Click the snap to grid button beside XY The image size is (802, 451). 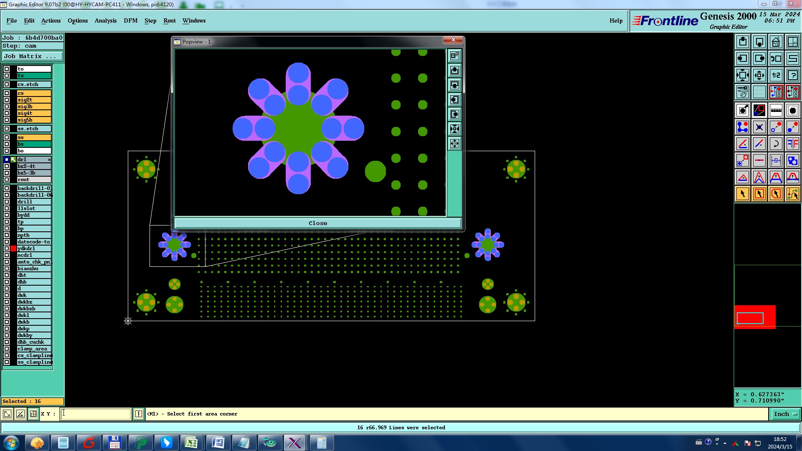(33, 414)
